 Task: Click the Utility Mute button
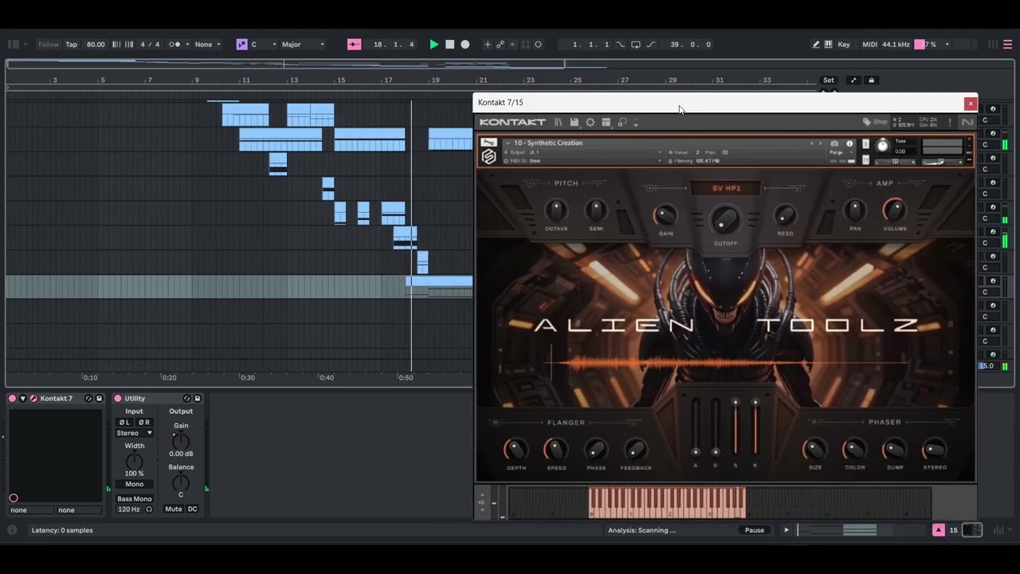[173, 509]
